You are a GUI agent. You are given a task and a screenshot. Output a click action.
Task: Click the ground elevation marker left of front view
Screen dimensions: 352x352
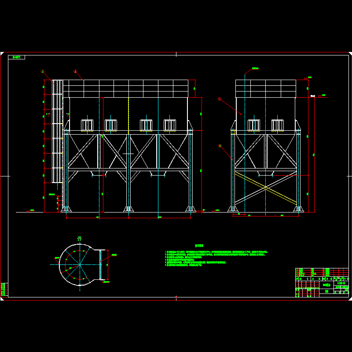31,211
